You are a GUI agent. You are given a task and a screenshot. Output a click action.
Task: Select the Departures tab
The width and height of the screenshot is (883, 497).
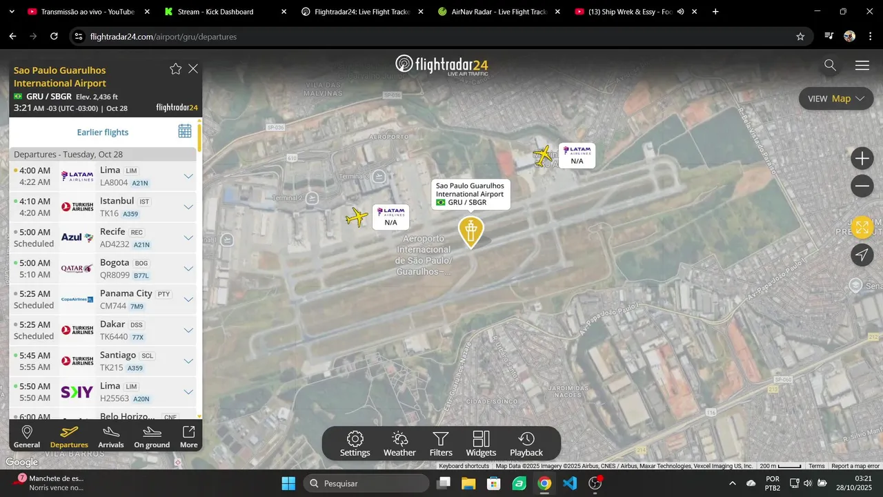[x=69, y=437]
